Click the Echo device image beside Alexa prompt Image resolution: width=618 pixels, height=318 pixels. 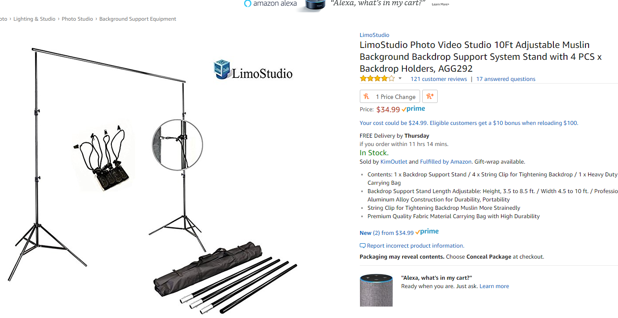tap(376, 290)
